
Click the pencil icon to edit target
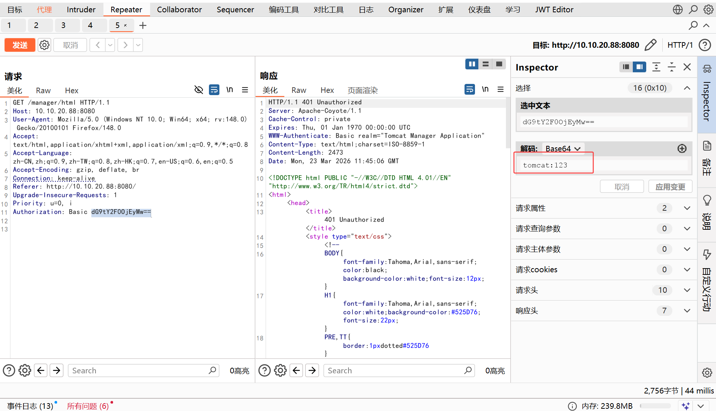click(650, 45)
